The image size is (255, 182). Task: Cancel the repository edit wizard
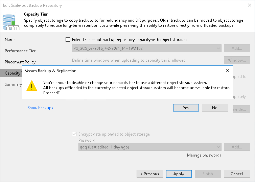237,174
